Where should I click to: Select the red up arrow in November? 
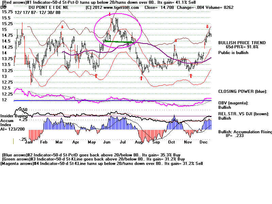click(191, 75)
